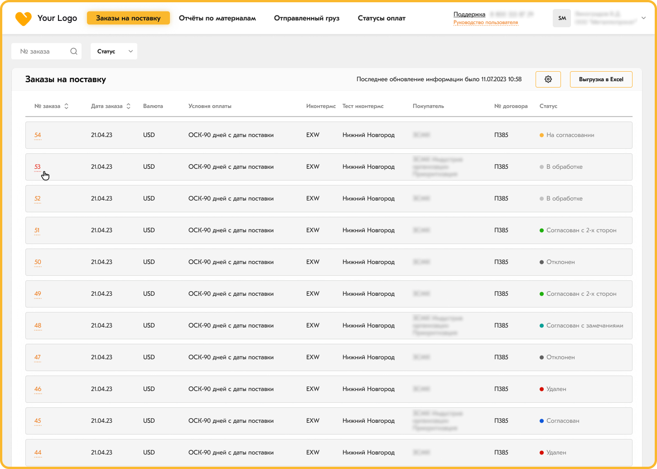Open Руководство пользователя link
Viewport: 657px width, 469px height.
pyautogui.click(x=486, y=23)
